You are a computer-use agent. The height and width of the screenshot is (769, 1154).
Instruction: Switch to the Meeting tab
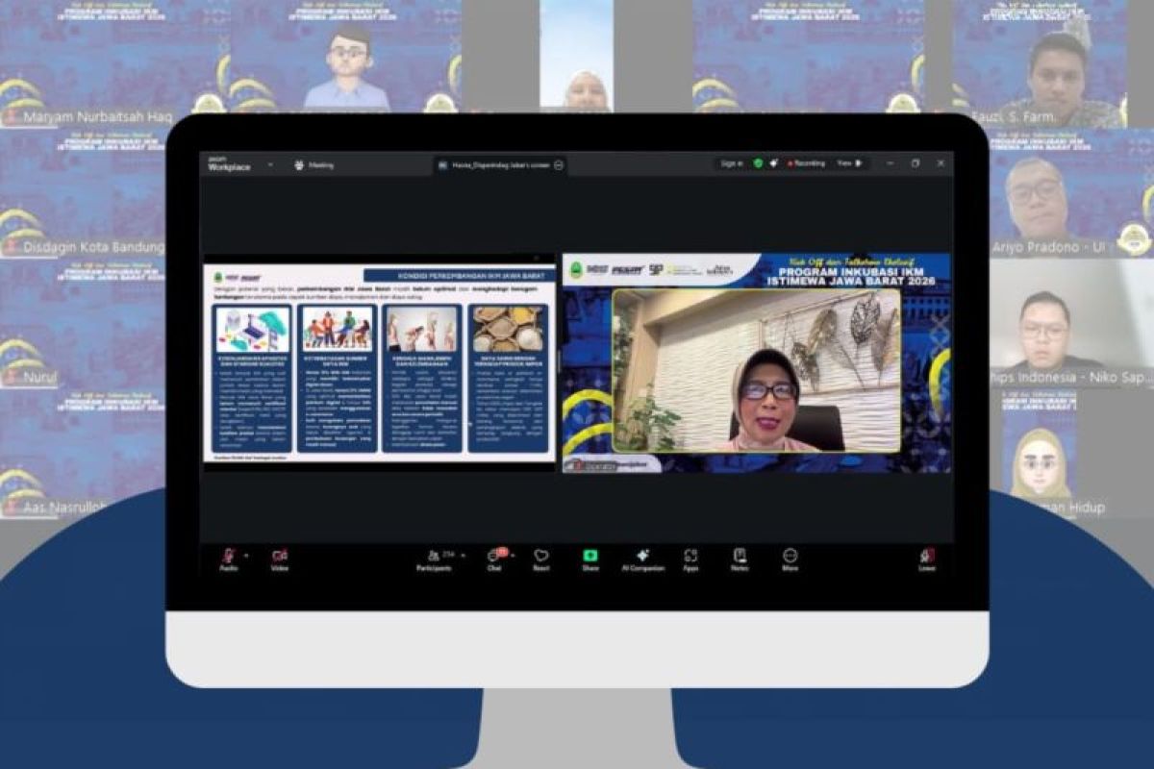(314, 164)
